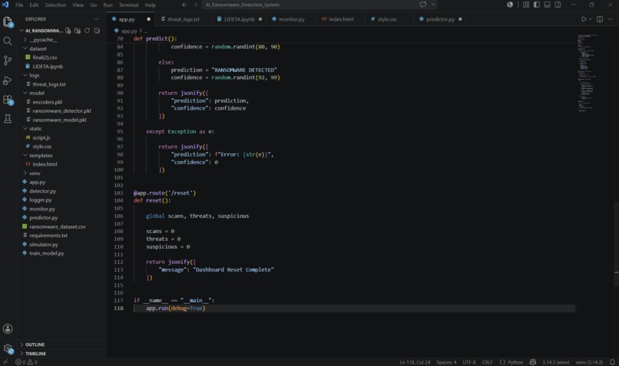Collapse the logs folder

[35, 75]
